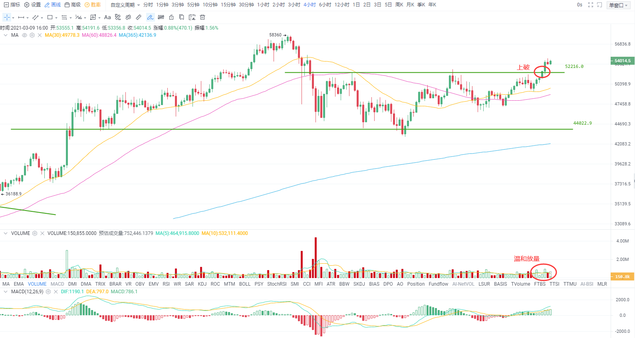Click the pattern drawing tool icon
This screenshot has width=635, height=338.
[x=118, y=17]
